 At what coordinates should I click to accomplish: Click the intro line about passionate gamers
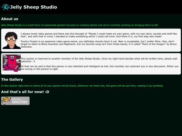(80, 25)
